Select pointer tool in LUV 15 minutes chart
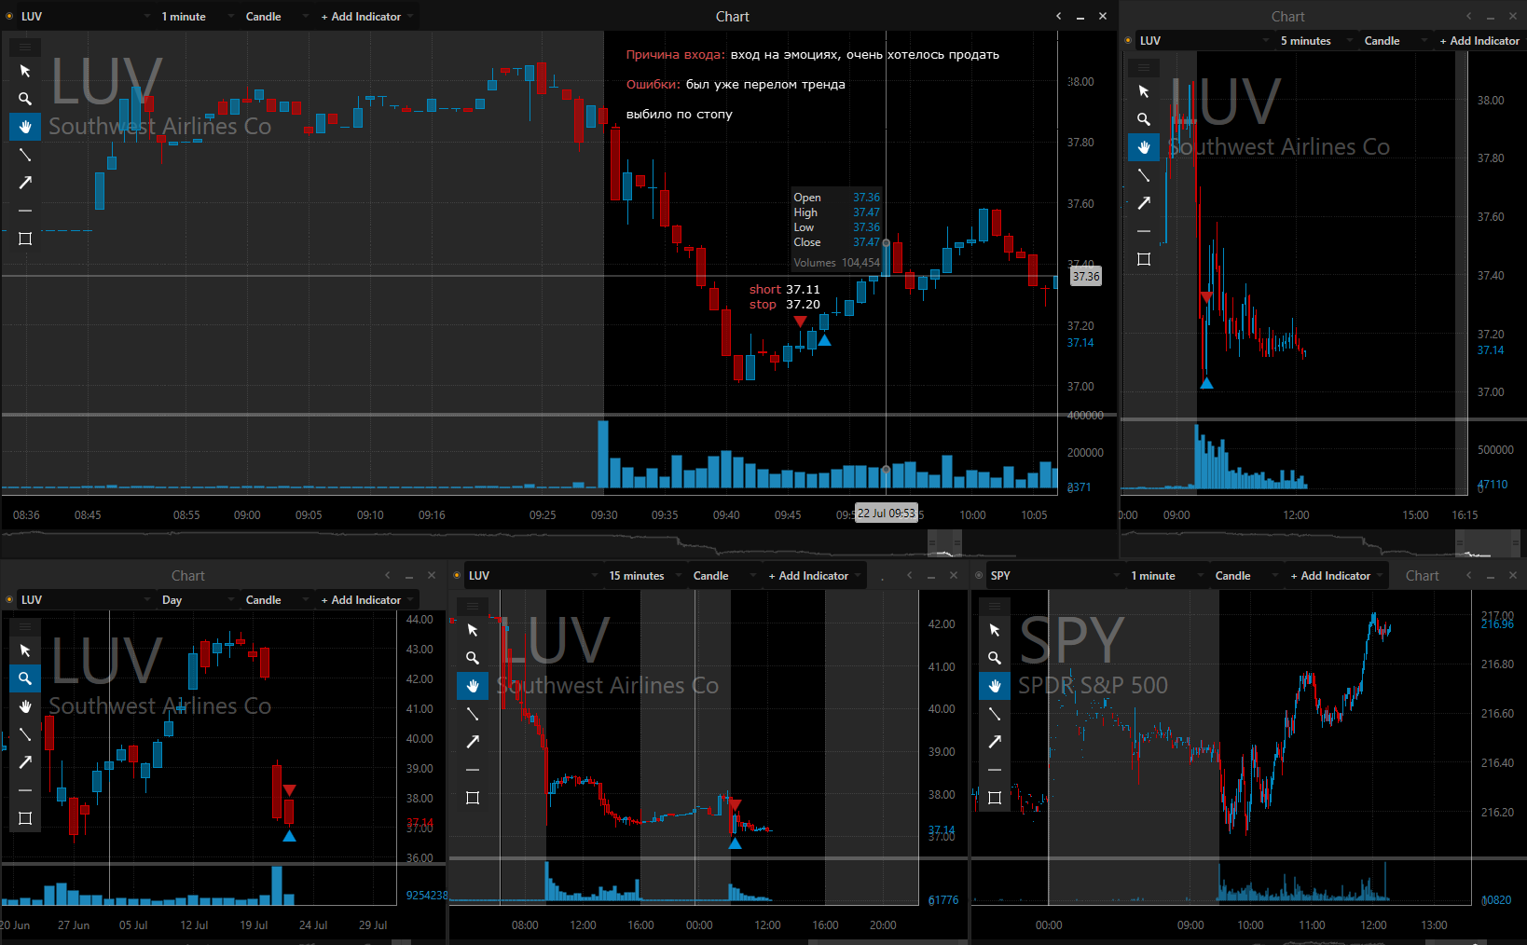The width and height of the screenshot is (1527, 945). click(x=473, y=630)
